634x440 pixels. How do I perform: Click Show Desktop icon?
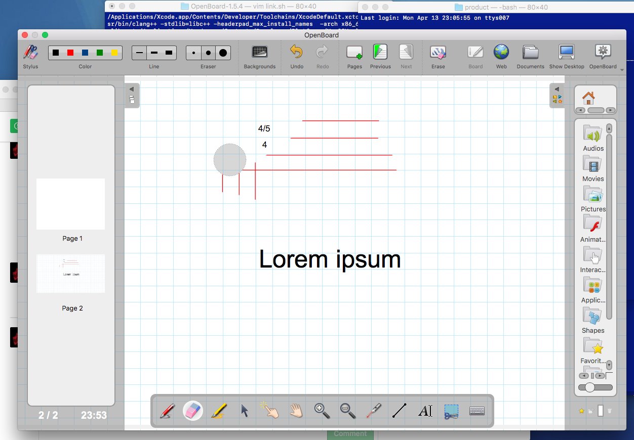pyautogui.click(x=567, y=53)
